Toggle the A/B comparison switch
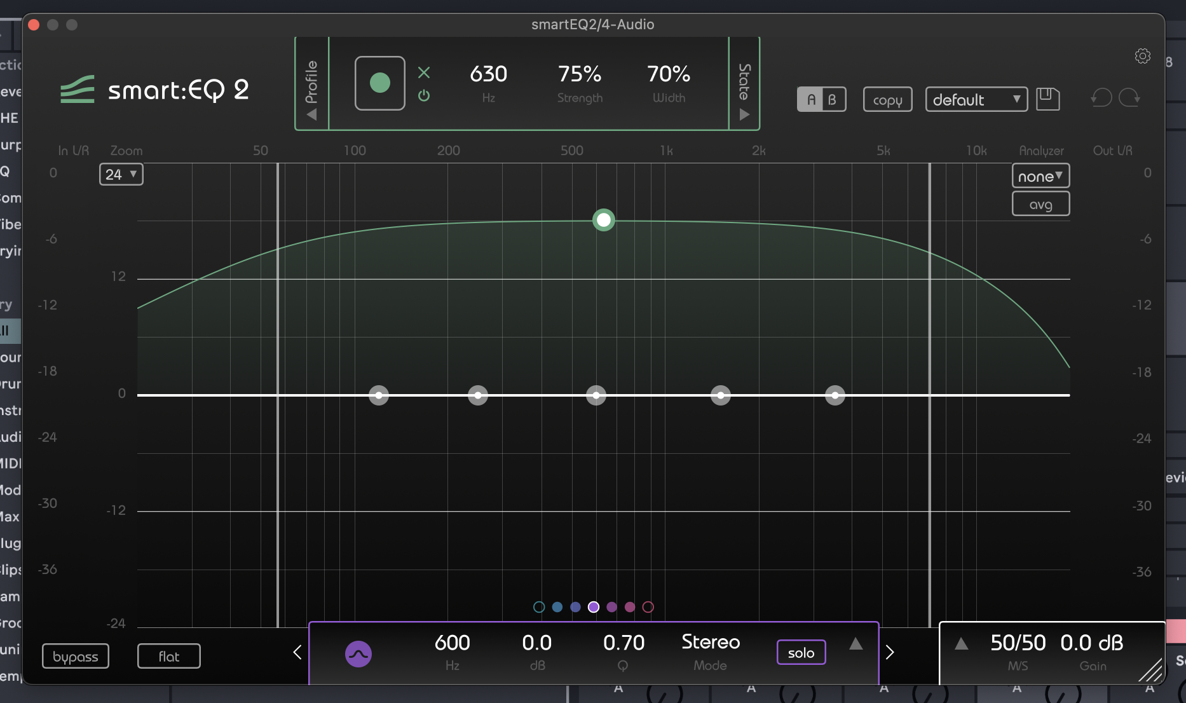Image resolution: width=1186 pixels, height=703 pixels. [x=821, y=100]
